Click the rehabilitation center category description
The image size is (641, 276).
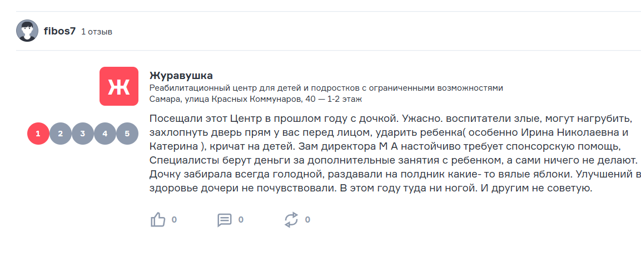(x=326, y=88)
